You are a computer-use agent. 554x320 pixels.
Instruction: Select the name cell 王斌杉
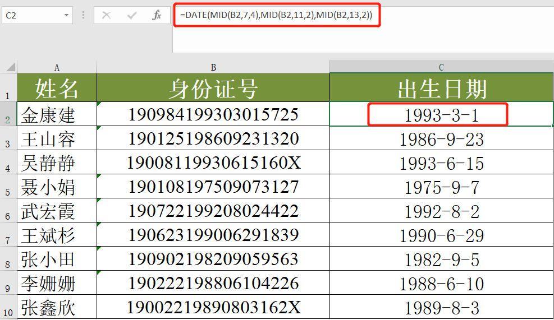(x=57, y=234)
